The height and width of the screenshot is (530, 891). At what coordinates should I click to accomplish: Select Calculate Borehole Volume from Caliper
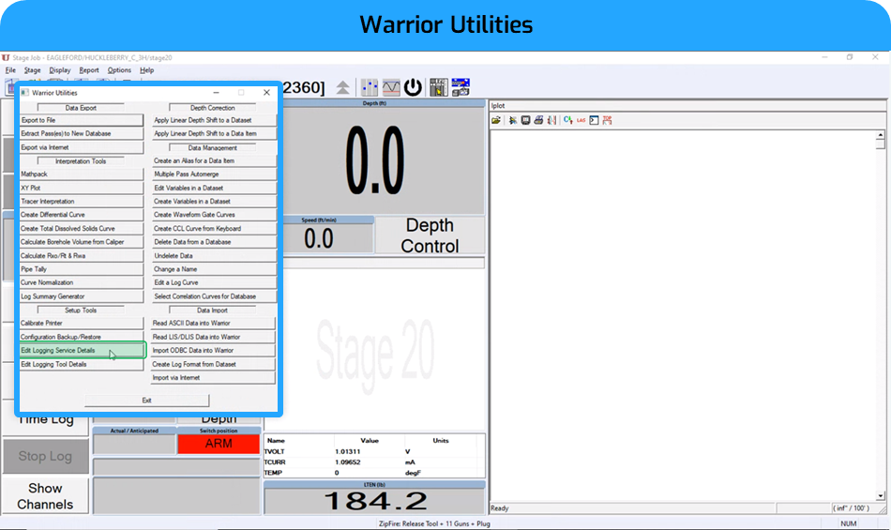click(x=82, y=242)
